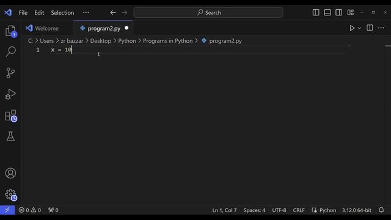Viewport: 391px width, 220px height.
Task: Change end of line sequence CRLF
Action: pyautogui.click(x=299, y=210)
